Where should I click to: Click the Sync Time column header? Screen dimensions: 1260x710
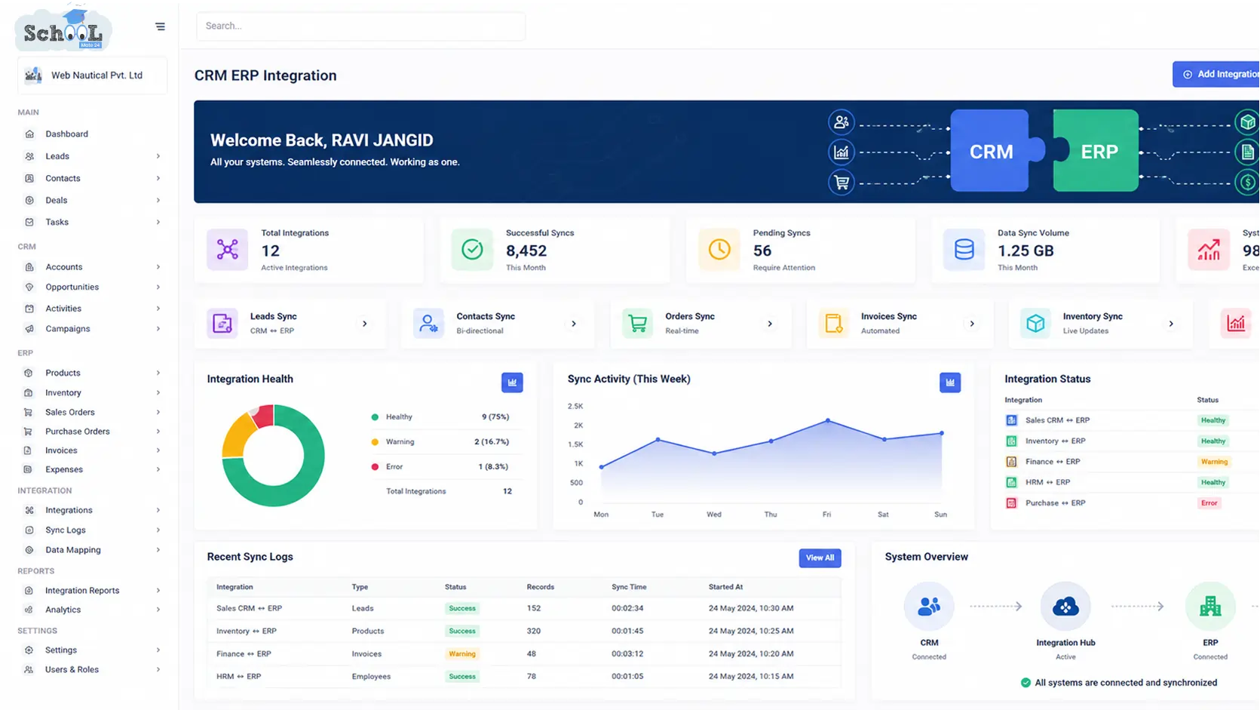coord(629,587)
